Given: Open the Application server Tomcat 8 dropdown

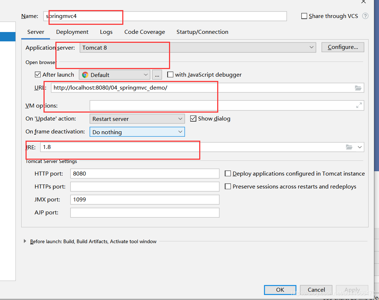Looking at the screenshot, I should click(x=198, y=47).
